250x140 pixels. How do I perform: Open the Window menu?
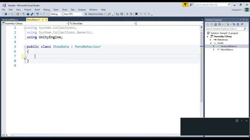[x=93, y=10]
